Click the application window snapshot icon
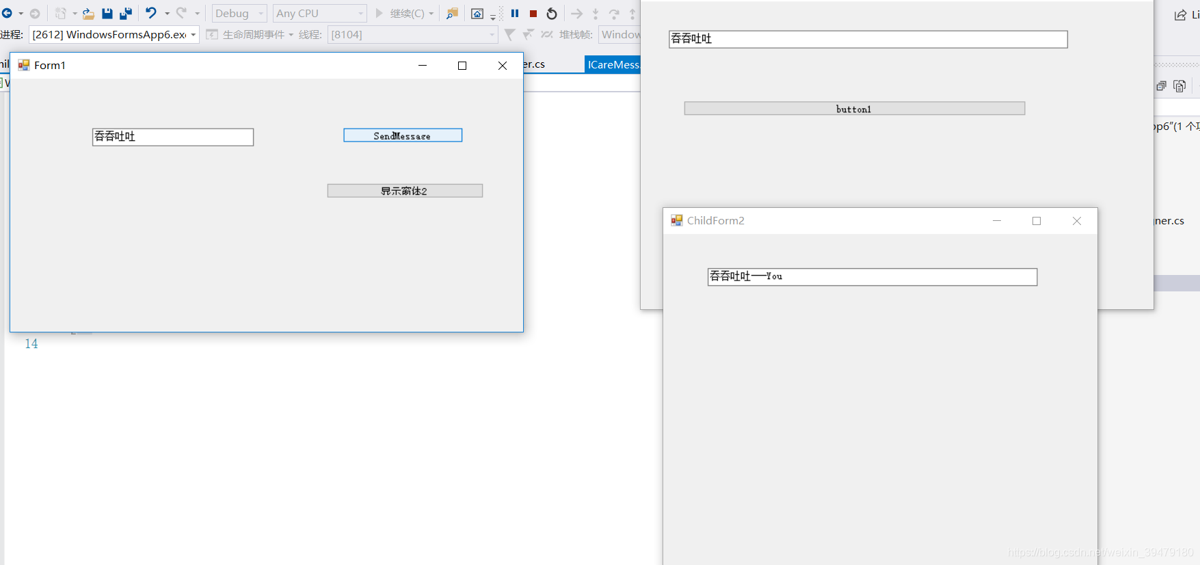Screen dimensions: 1200x565 pyautogui.click(x=477, y=14)
